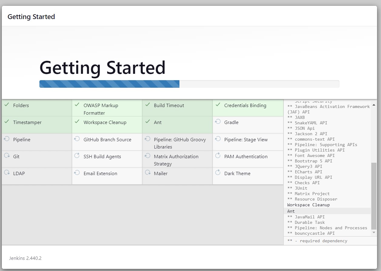
Task: Click the Ant entry in install log
Action: tap(291, 211)
